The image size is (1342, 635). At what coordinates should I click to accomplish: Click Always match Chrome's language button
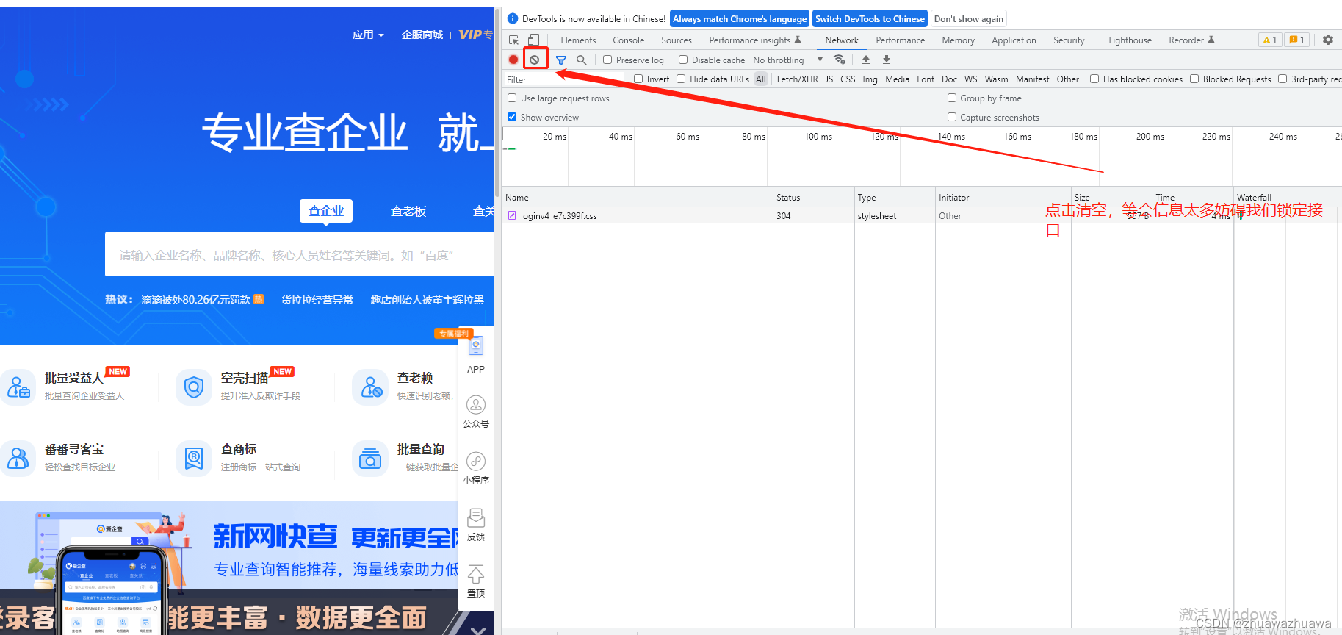click(740, 19)
